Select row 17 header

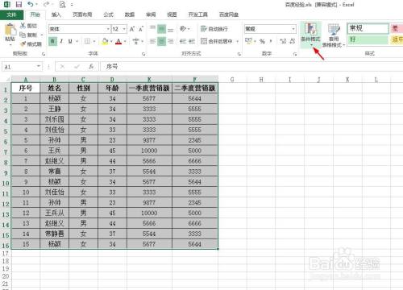(x=6, y=253)
